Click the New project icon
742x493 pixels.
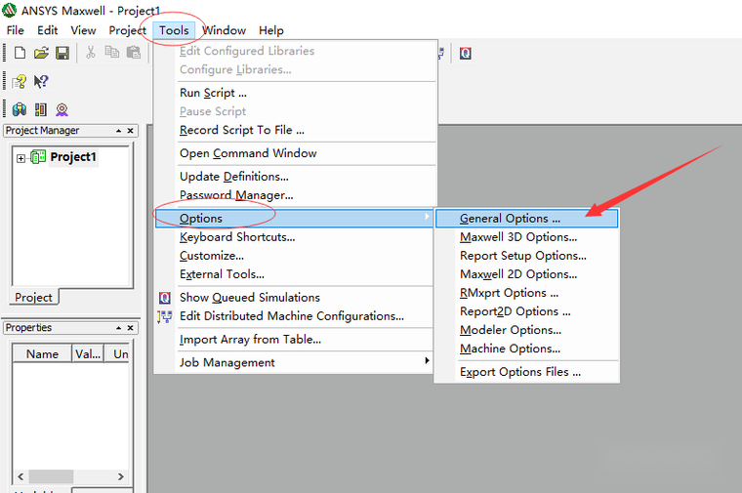20,53
